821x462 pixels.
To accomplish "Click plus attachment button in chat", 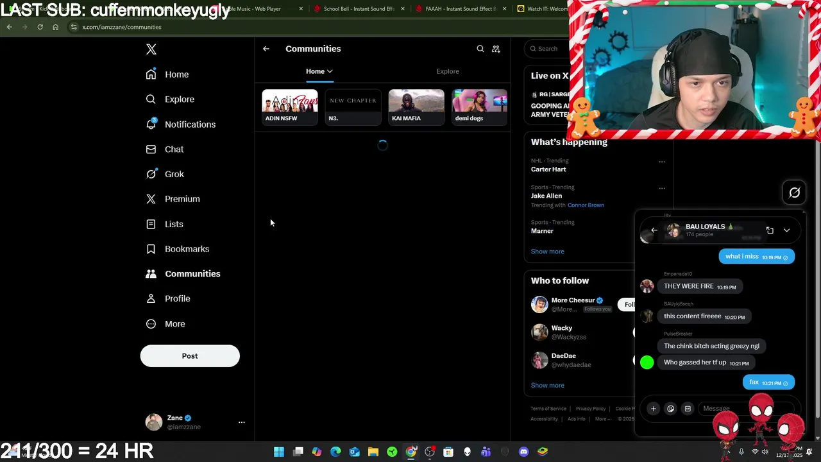I will [x=653, y=409].
